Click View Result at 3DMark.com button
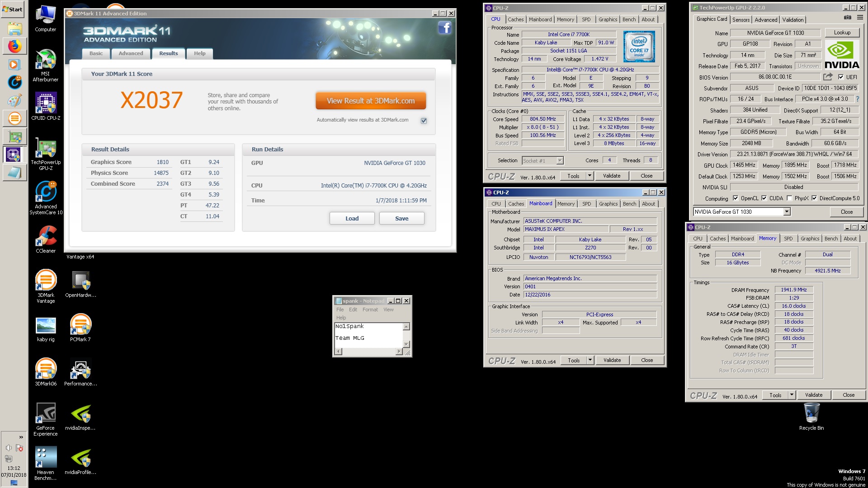Image resolution: width=868 pixels, height=488 pixels. [371, 101]
